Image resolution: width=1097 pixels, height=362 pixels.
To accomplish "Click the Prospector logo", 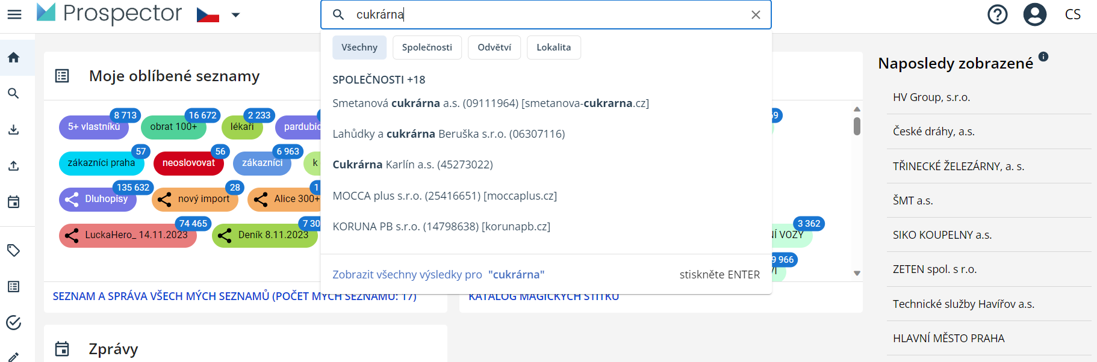I will point(109,13).
